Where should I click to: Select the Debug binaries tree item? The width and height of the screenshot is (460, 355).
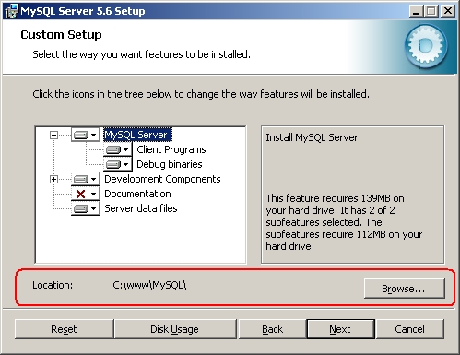(170, 164)
